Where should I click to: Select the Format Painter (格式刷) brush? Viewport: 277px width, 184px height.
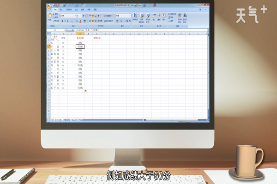pos(54,21)
